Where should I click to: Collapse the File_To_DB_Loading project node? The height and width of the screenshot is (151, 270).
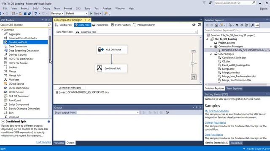click(x=207, y=39)
